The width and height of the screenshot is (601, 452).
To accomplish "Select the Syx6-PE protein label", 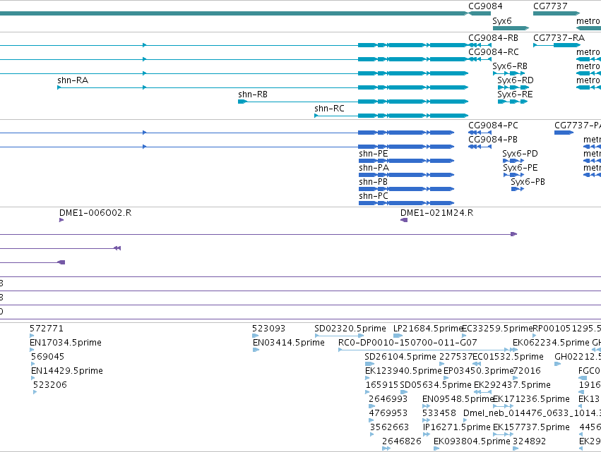I will (520, 168).
